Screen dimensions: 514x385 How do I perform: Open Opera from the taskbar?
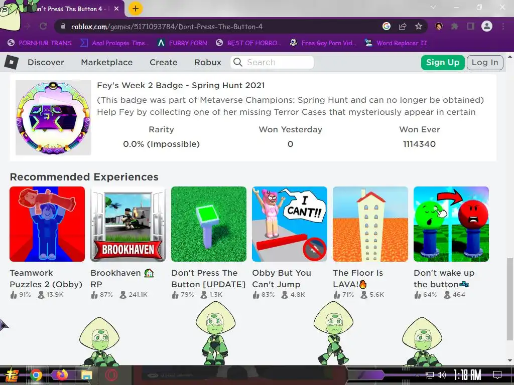coord(112,375)
